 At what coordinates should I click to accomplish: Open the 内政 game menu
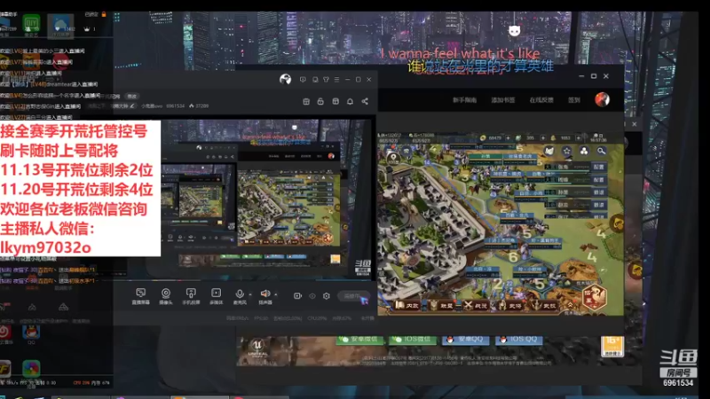(407, 306)
